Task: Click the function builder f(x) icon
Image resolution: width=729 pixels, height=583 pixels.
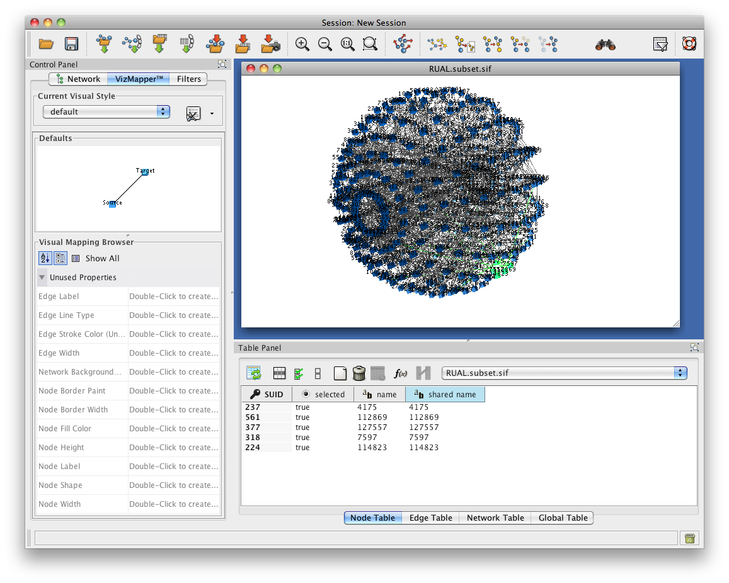Action: (400, 373)
